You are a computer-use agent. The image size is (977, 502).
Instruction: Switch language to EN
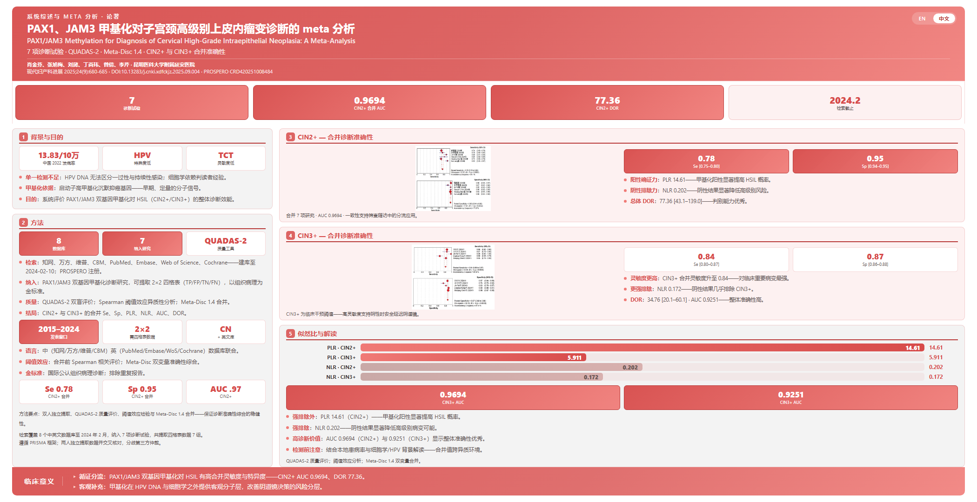[x=922, y=19]
